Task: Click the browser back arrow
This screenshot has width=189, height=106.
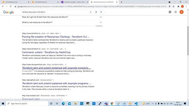Action: coord(3,6)
